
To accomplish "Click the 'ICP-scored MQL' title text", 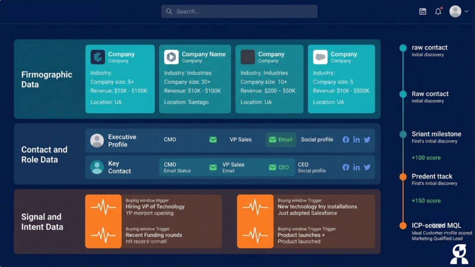I will (x=436, y=226).
